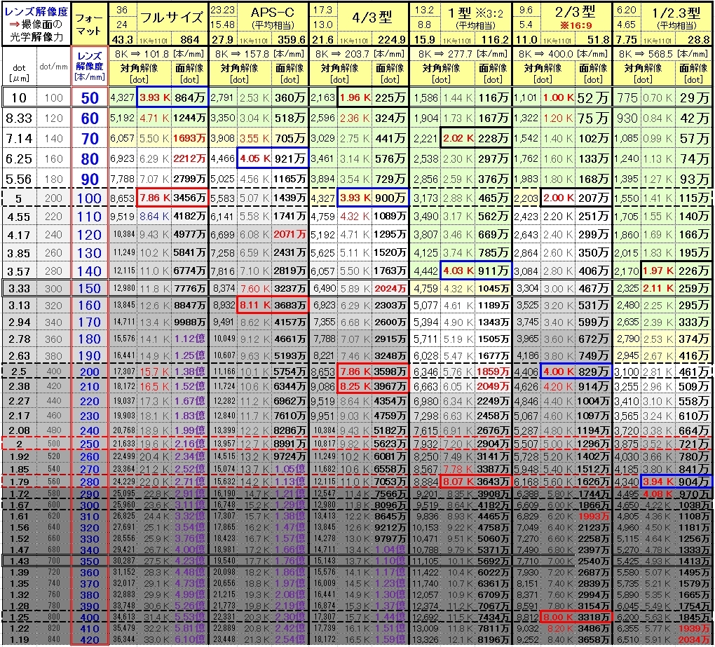The width and height of the screenshot is (715, 647).
Task: Click lens resolution value 50
Action: 90,97
